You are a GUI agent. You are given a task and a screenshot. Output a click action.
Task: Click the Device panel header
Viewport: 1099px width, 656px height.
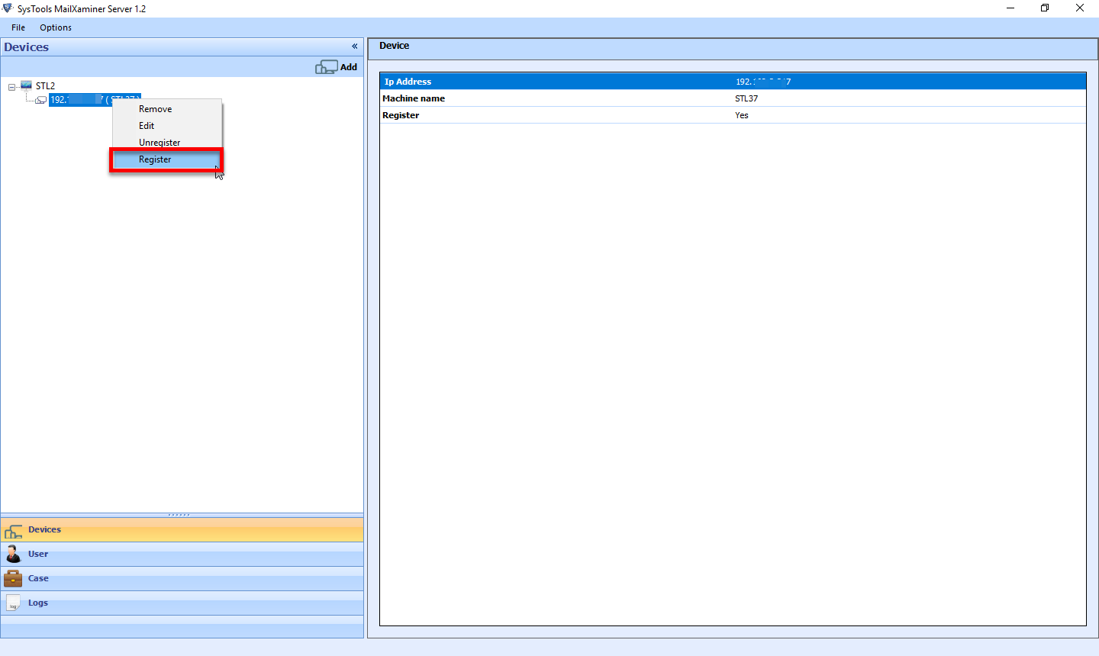(x=733, y=47)
